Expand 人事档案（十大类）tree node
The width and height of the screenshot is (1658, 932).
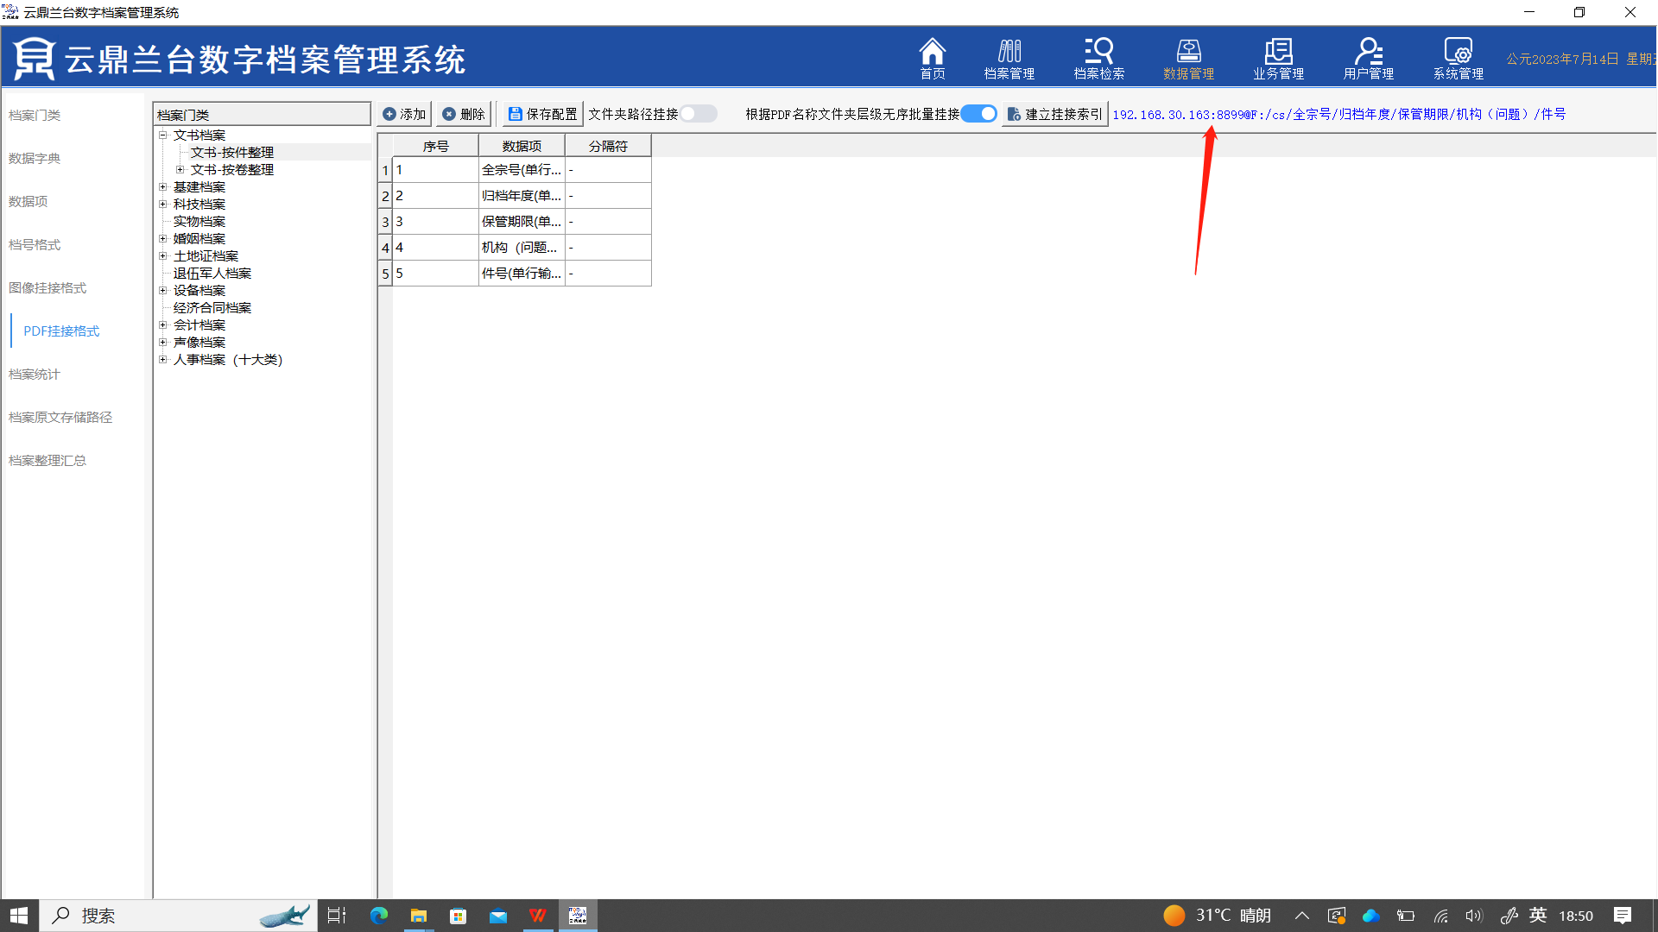(x=162, y=359)
